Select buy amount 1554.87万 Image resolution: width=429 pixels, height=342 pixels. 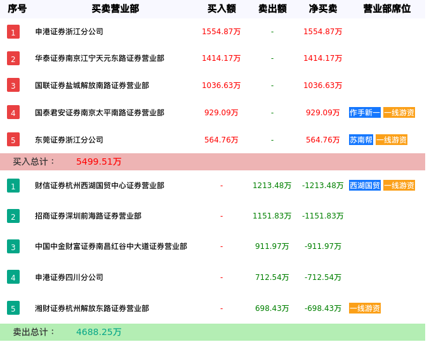pos(221,32)
